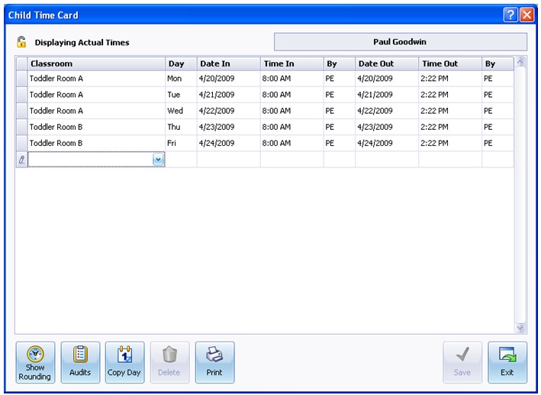Select the row header for Monday's Toddler Room A

click(x=21, y=79)
